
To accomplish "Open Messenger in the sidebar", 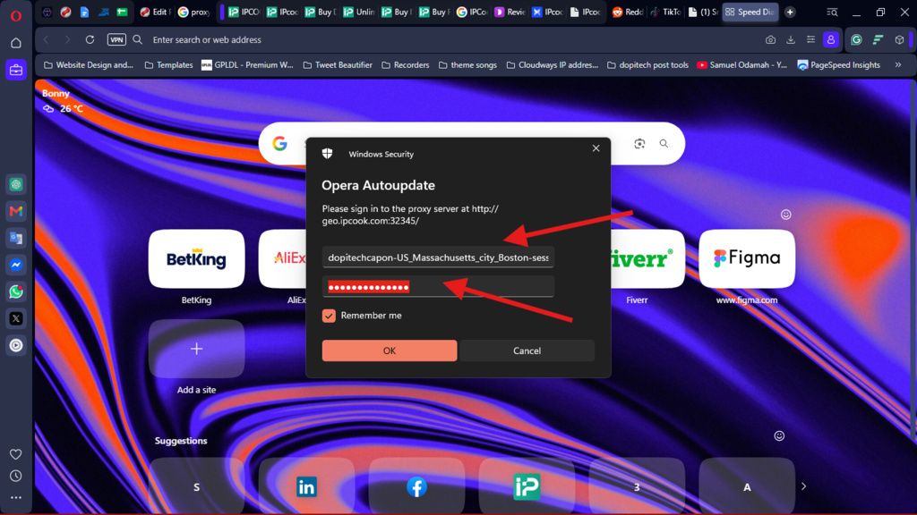I will [16, 265].
